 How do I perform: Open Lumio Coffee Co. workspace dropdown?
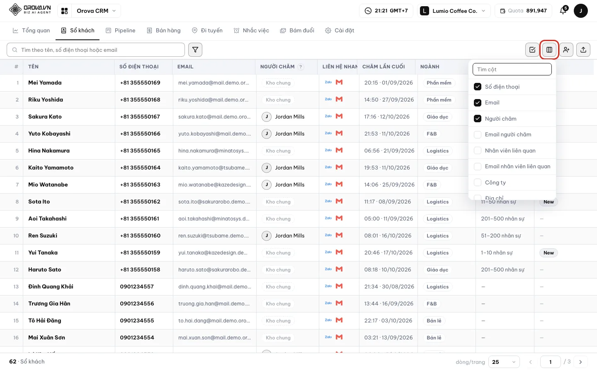[x=453, y=11]
